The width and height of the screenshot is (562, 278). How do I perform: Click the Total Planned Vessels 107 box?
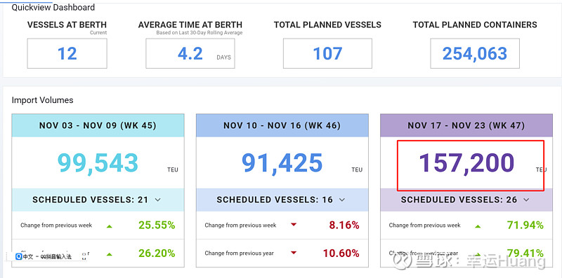point(327,54)
